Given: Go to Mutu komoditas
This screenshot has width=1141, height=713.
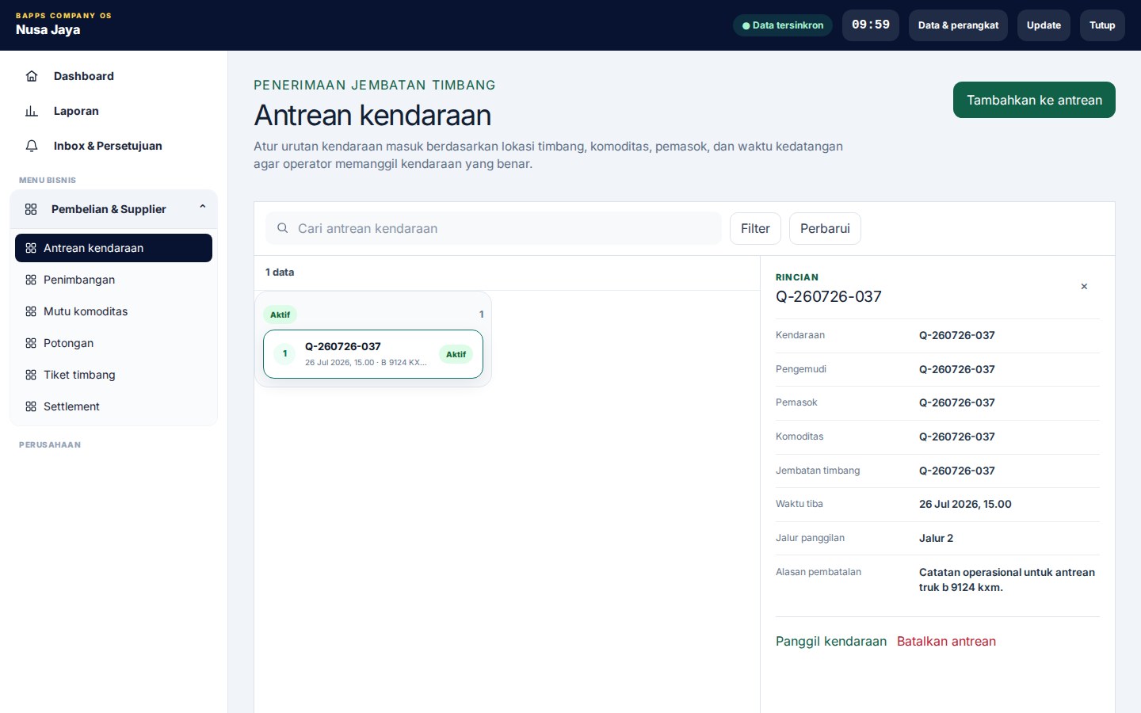Looking at the screenshot, I should pos(113,311).
